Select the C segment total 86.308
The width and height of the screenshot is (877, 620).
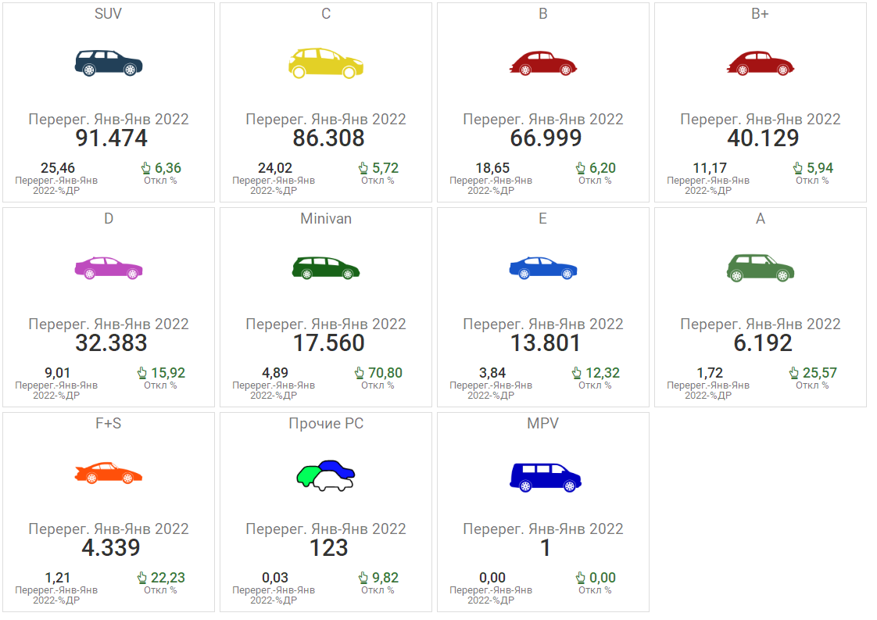coord(328,138)
